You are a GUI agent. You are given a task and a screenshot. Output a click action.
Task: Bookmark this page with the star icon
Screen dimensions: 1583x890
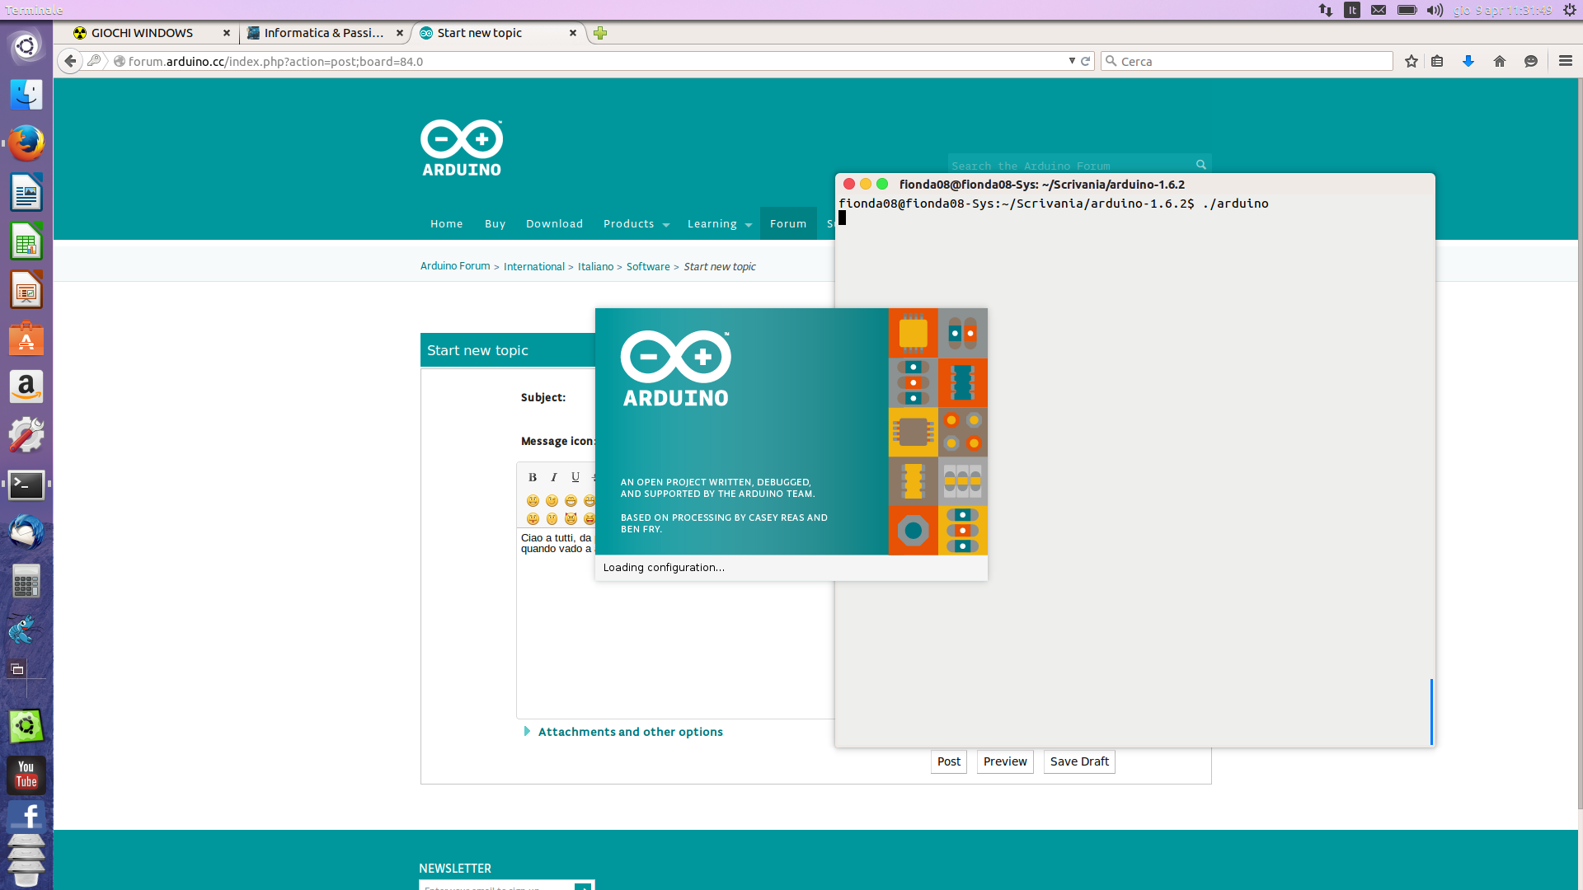click(x=1410, y=61)
